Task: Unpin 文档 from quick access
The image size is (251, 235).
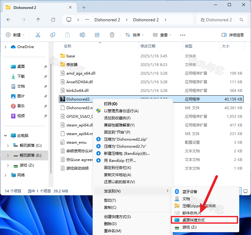Action: tap(46, 86)
